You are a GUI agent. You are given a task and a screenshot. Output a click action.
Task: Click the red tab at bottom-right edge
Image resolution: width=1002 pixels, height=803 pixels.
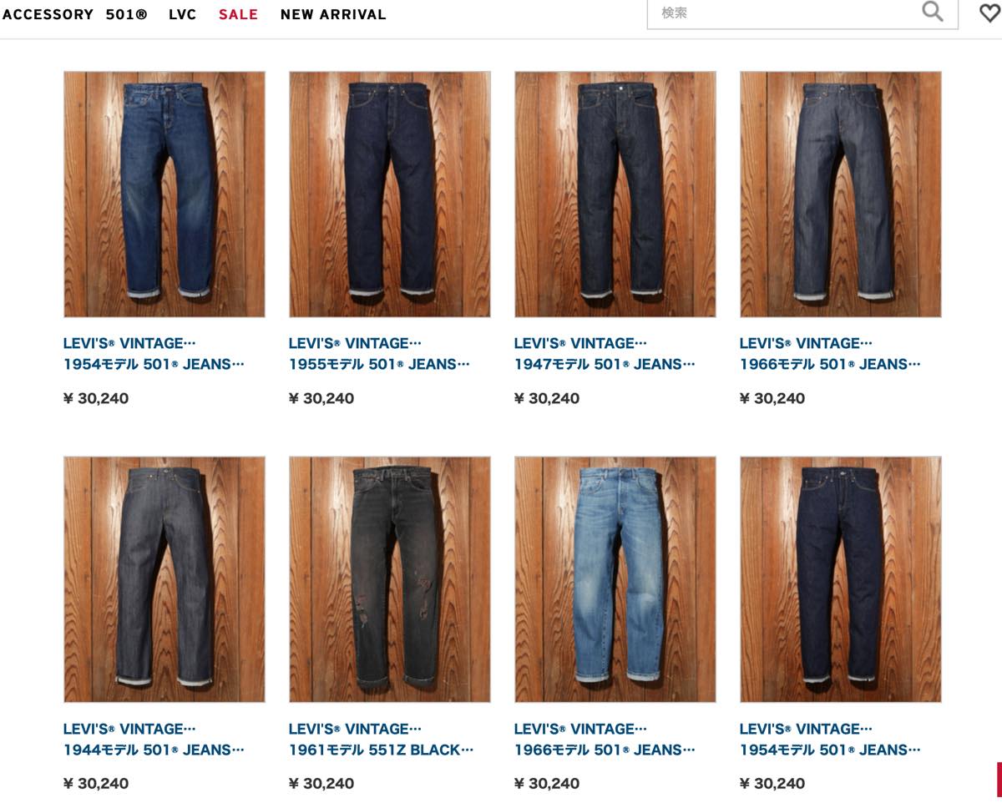[x=999, y=780]
